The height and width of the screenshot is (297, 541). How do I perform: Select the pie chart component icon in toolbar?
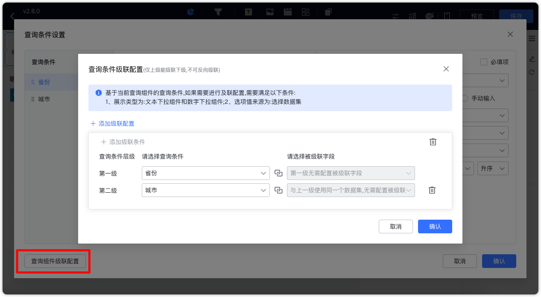pyautogui.click(x=190, y=12)
